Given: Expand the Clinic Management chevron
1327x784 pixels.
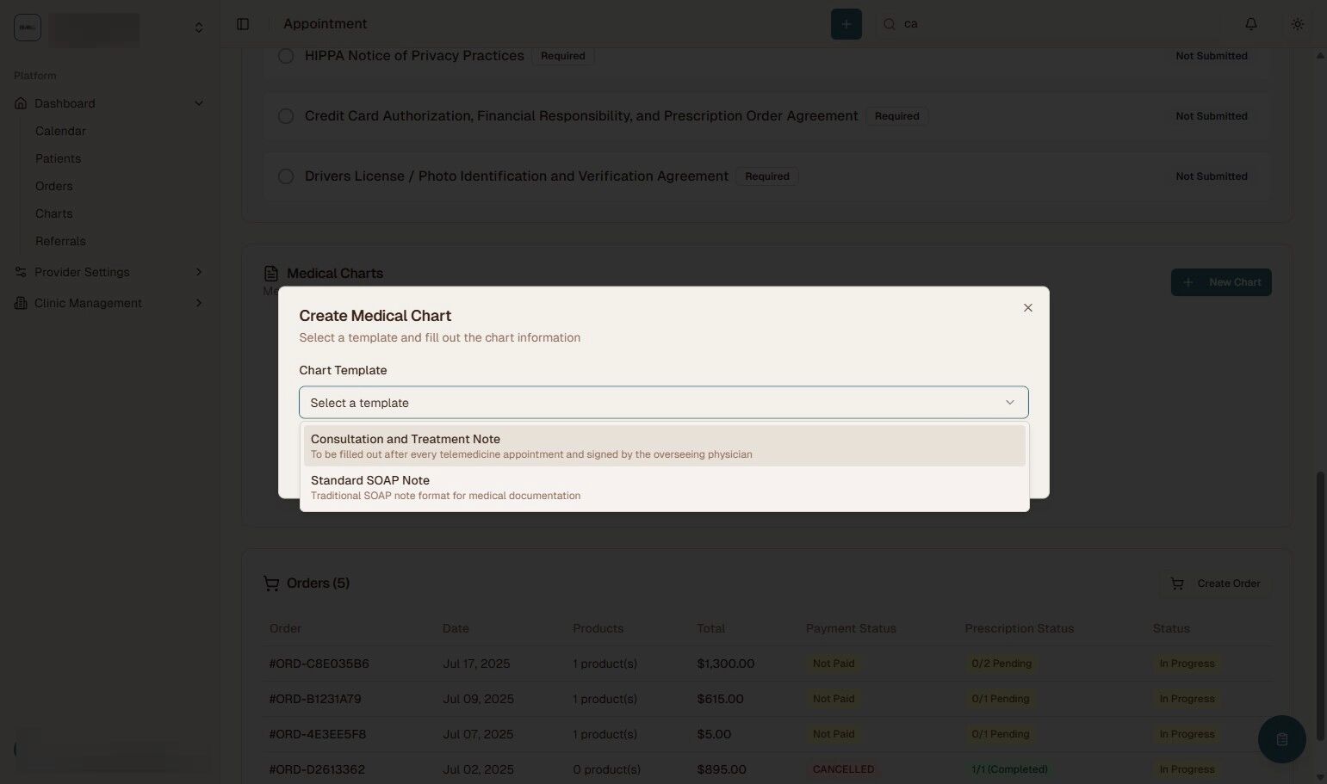Looking at the screenshot, I should 199,303.
